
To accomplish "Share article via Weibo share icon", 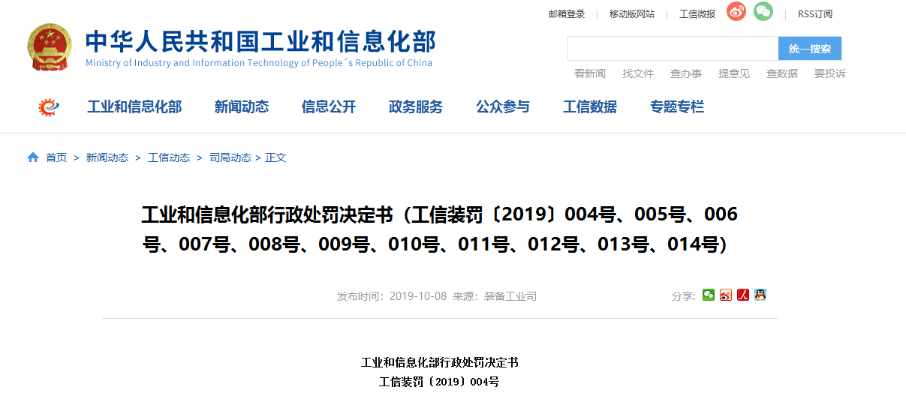I will (726, 295).
